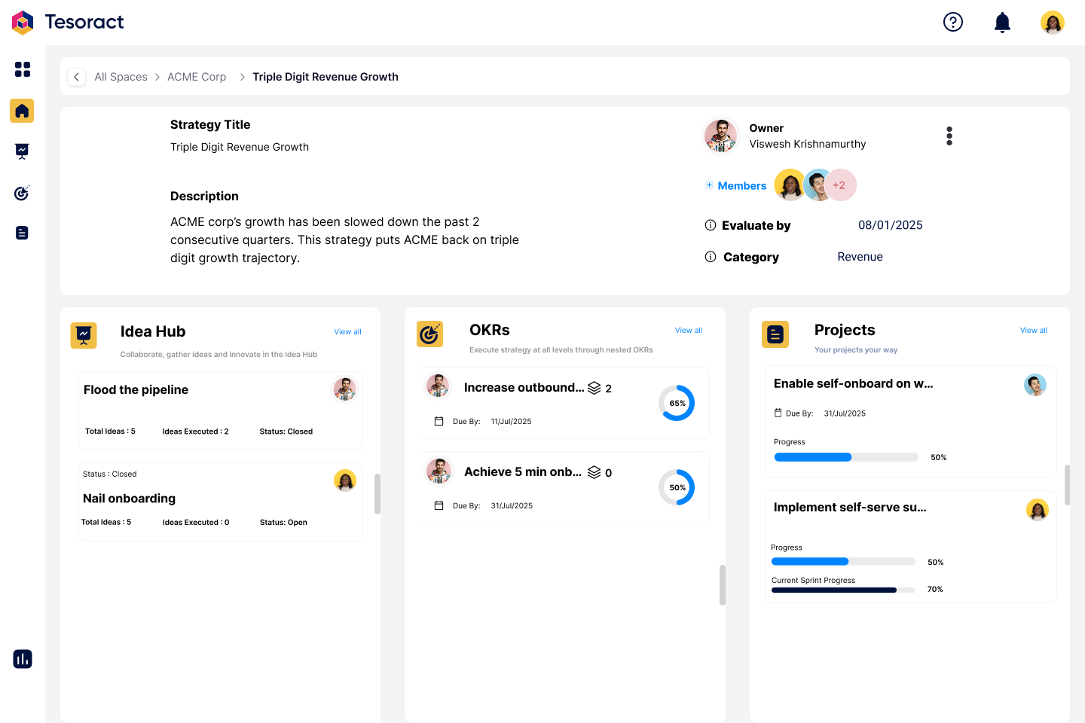The width and height of the screenshot is (1085, 723).
Task: View all items in Idea Hub
Action: click(x=348, y=331)
